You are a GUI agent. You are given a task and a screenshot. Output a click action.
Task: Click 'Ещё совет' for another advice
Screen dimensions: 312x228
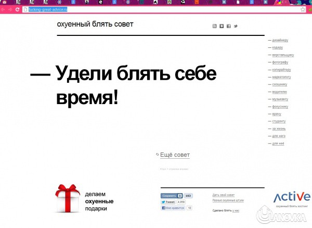point(175,155)
